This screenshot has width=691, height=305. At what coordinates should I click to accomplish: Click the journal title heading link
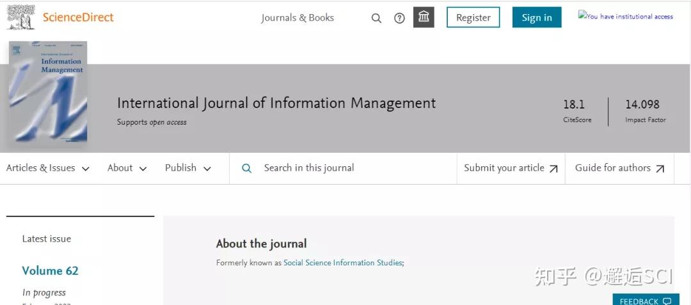pyautogui.click(x=276, y=103)
